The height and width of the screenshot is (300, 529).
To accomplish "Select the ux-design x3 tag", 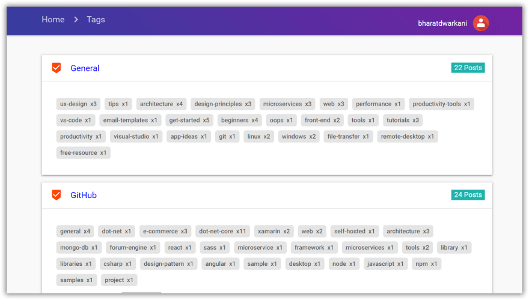I will [78, 104].
